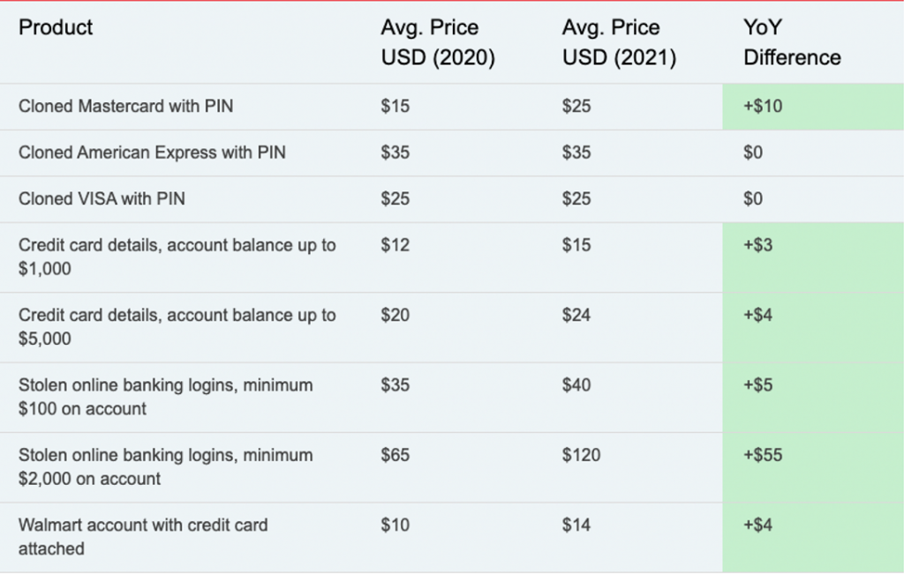Click the +$3 difference cell
Image resolution: width=904 pixels, height=574 pixels.
click(x=813, y=257)
